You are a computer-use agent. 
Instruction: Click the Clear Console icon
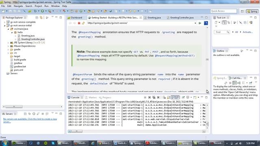tap(164, 97)
